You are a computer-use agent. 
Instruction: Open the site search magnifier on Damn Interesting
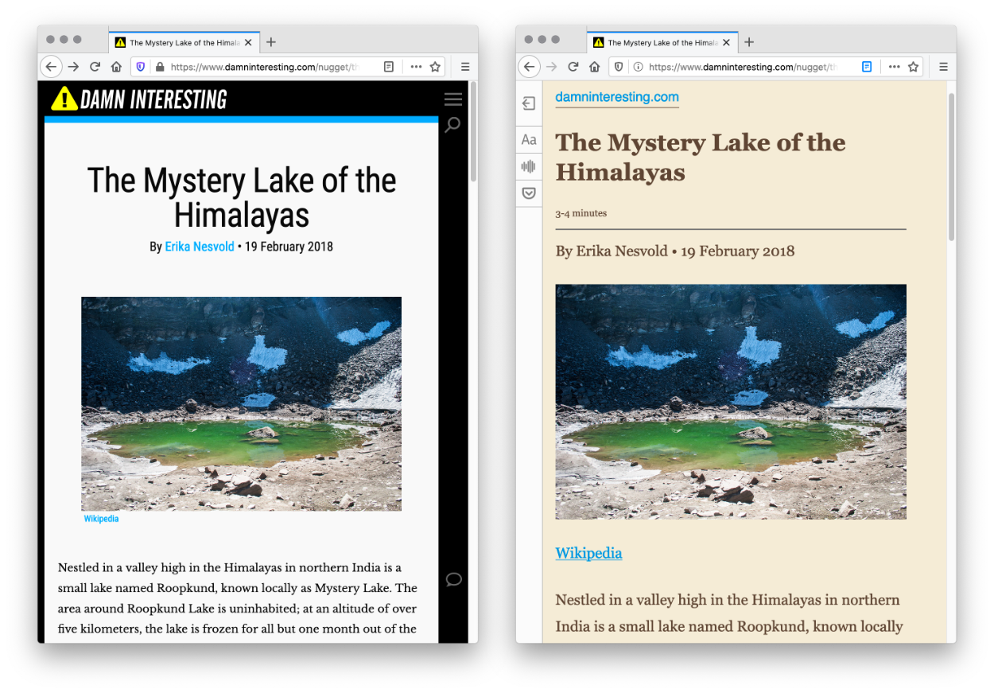pyautogui.click(x=452, y=125)
